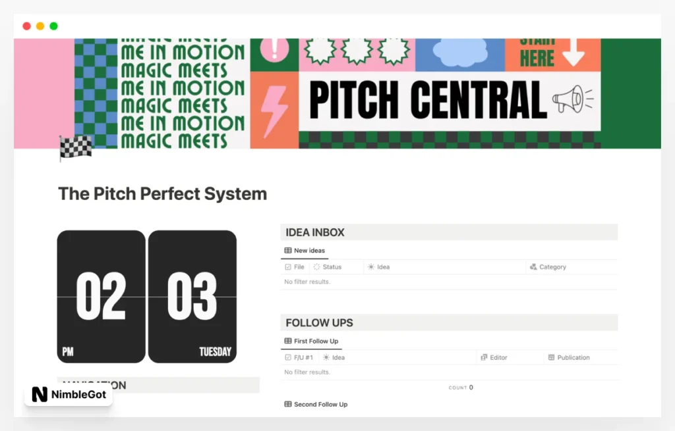The image size is (675, 431).
Task: Click the NimbleGot logo badge
Action: [x=68, y=395]
